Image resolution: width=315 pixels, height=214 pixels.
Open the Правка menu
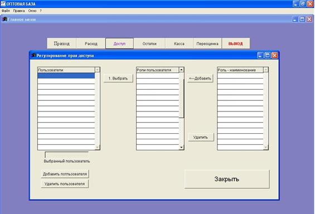[19, 11]
